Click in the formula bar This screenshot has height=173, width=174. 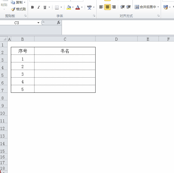point(118,27)
